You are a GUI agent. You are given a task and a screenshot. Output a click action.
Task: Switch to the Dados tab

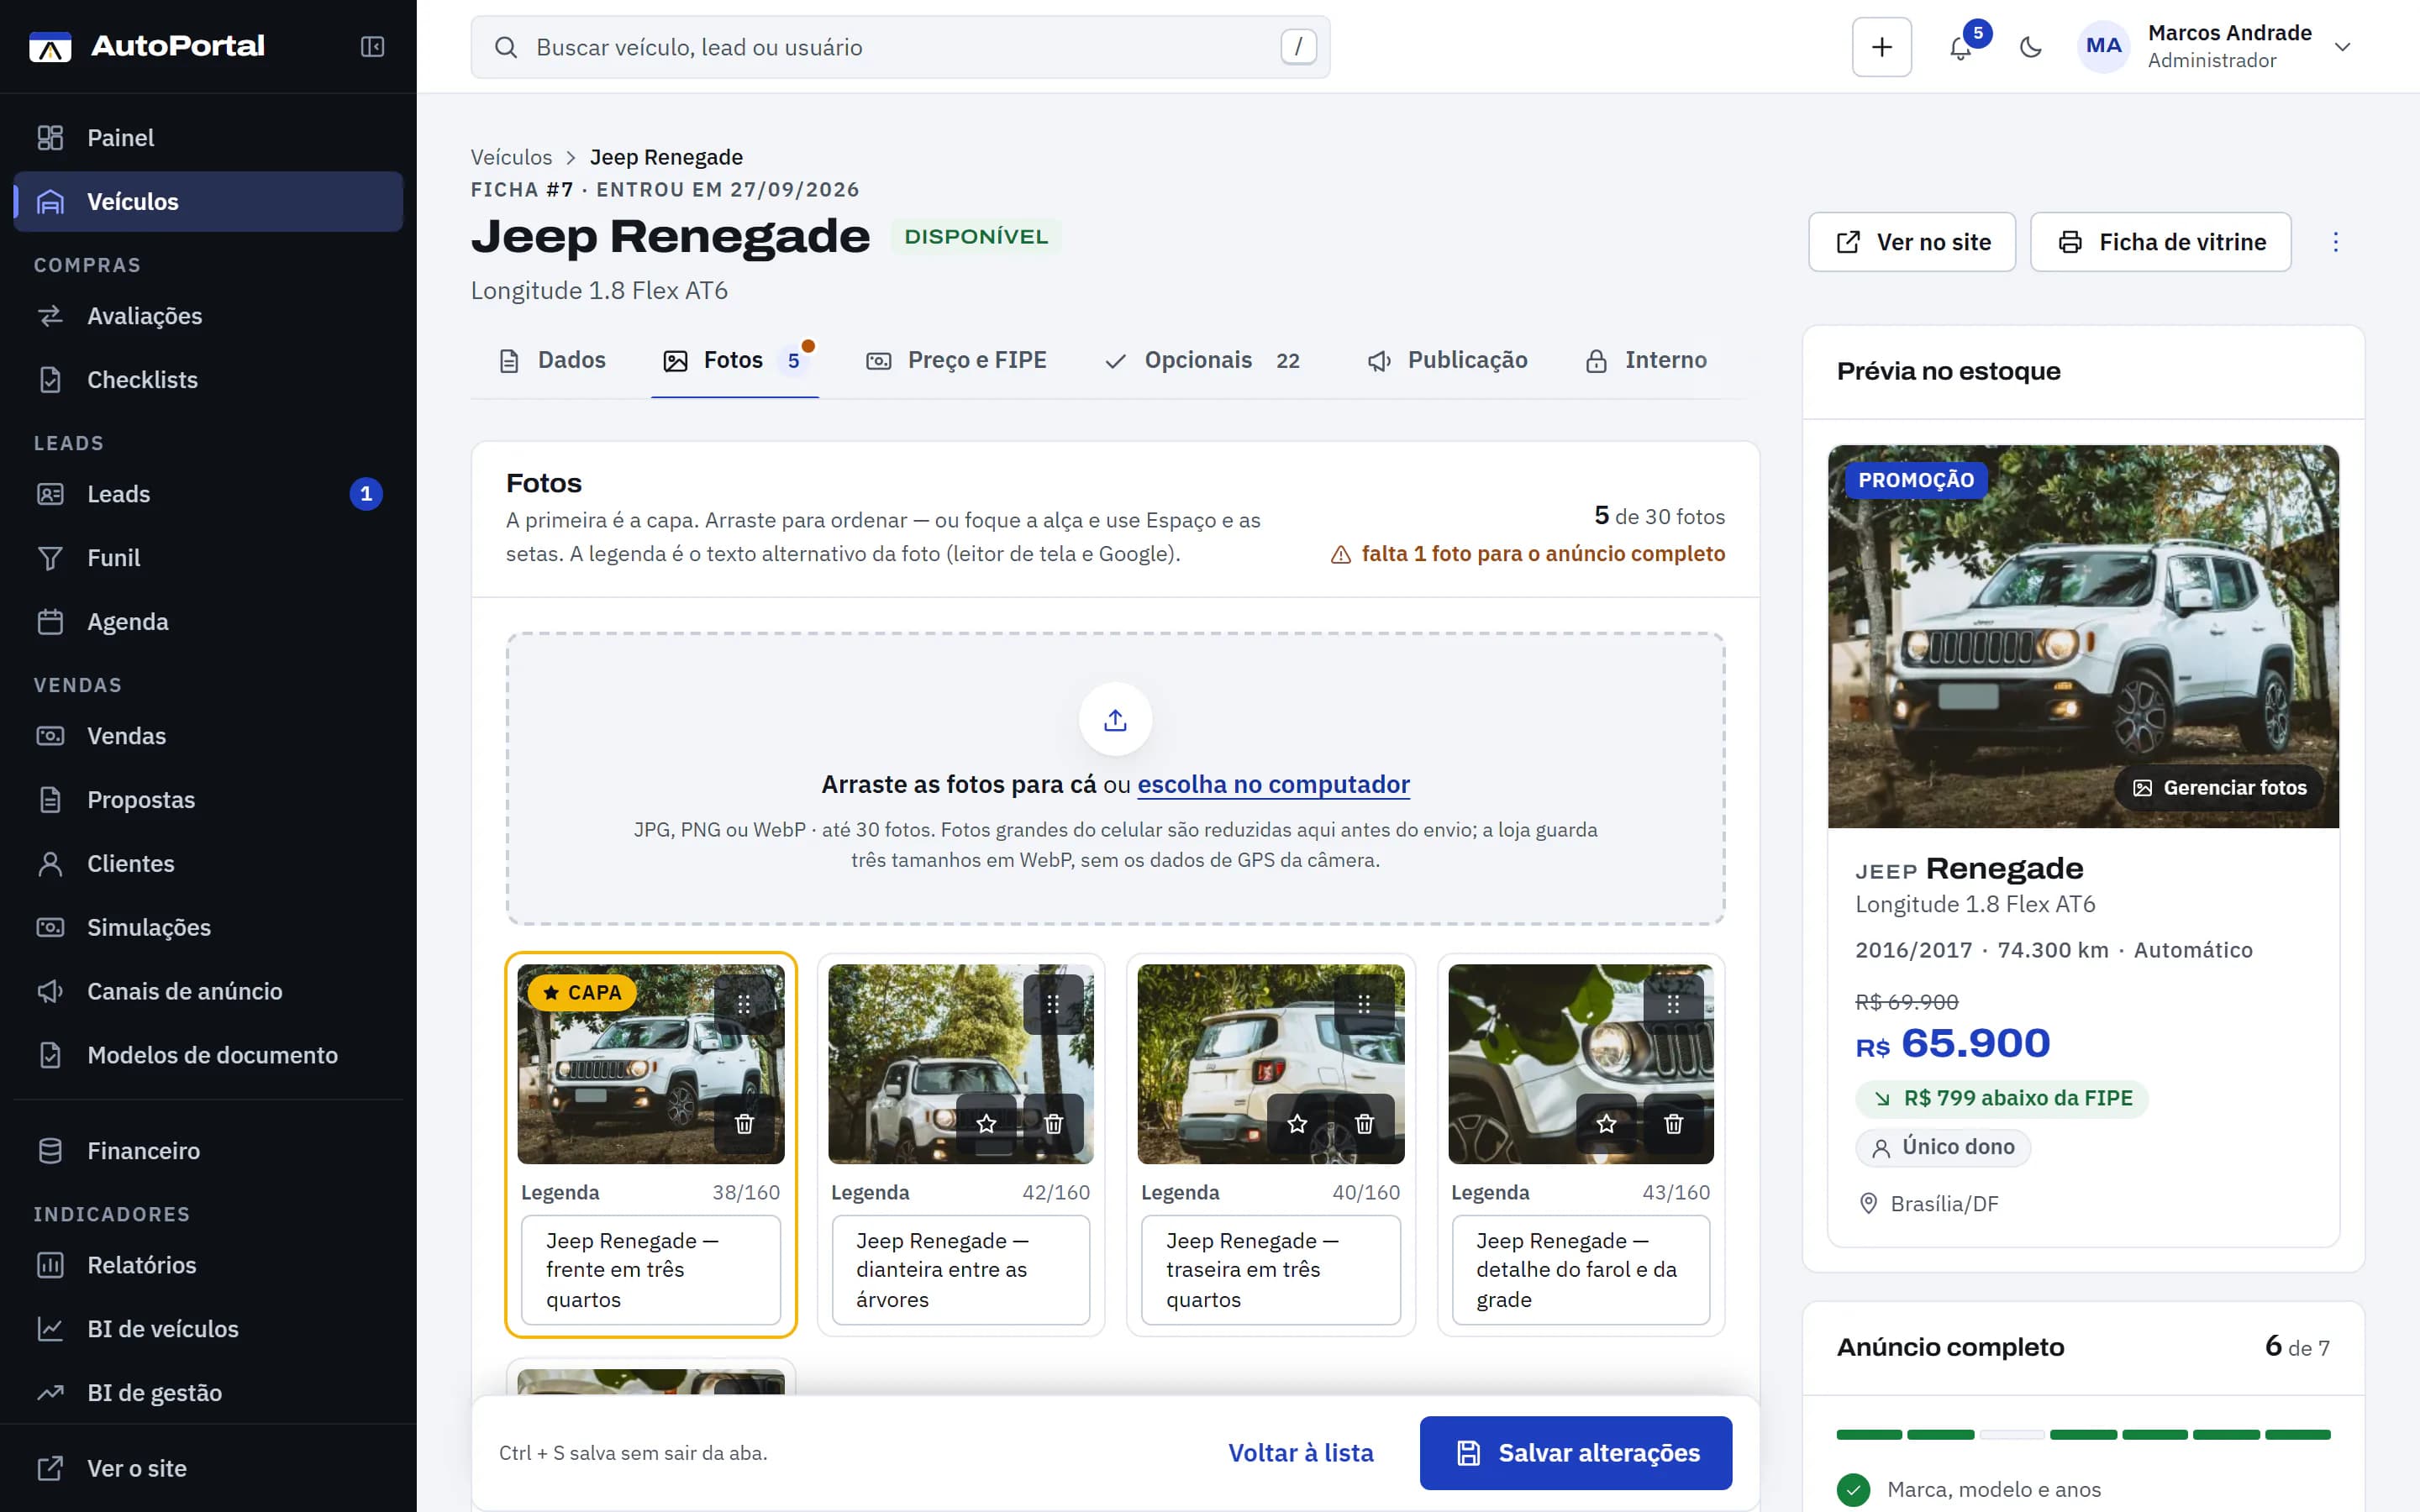(552, 360)
